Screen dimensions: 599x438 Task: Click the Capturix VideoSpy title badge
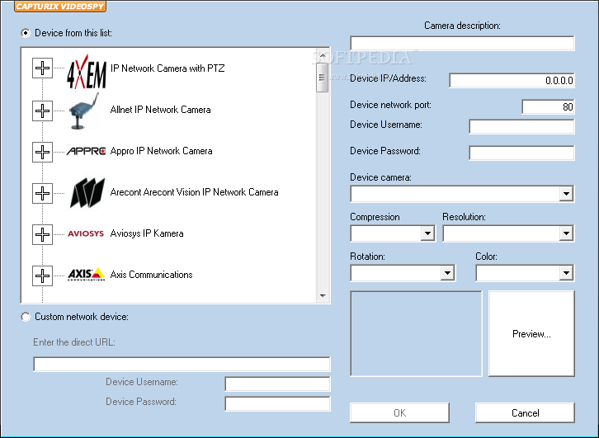60,6
